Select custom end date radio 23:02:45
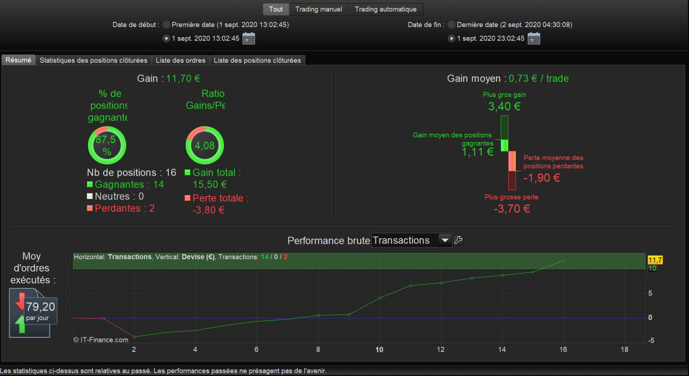 pyautogui.click(x=452, y=38)
